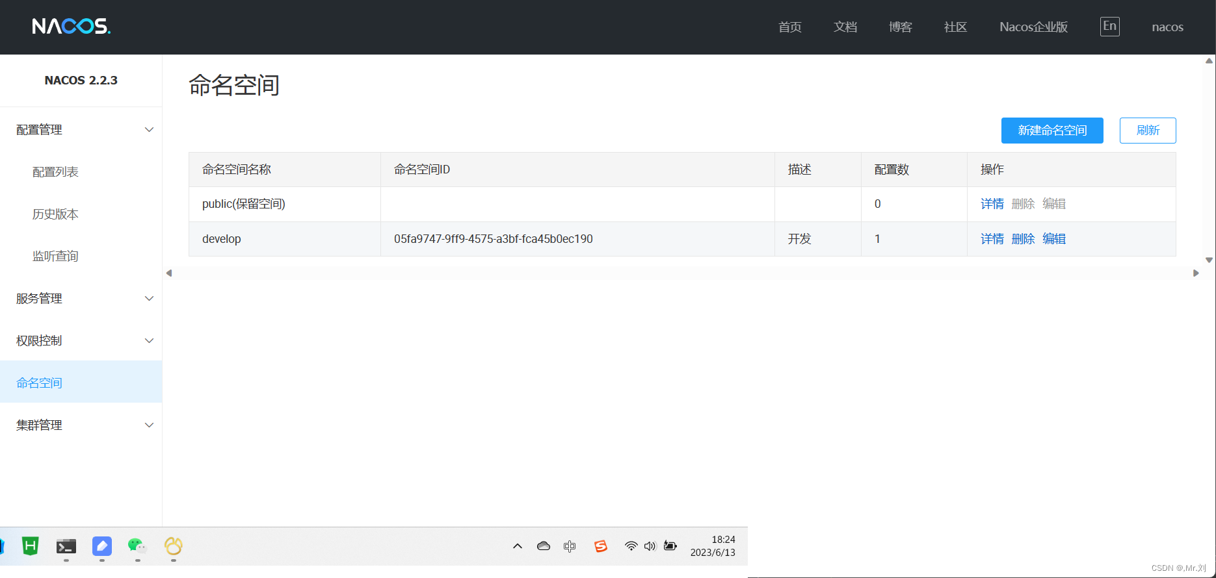The image size is (1216, 578).
Task: Open 配置列表 in the sidebar
Action: [x=55, y=172]
